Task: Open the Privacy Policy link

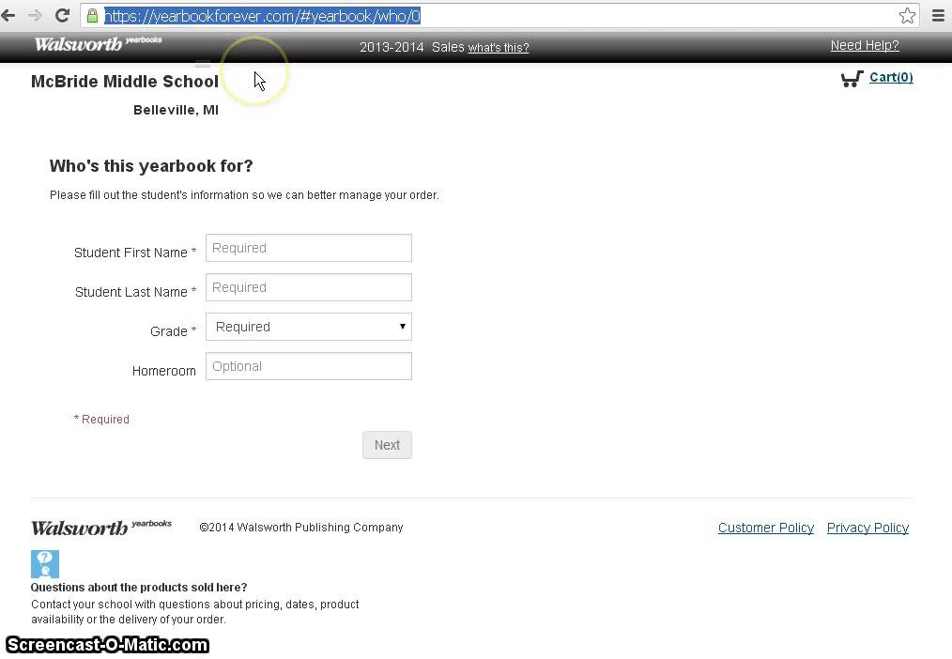Action: click(x=868, y=528)
